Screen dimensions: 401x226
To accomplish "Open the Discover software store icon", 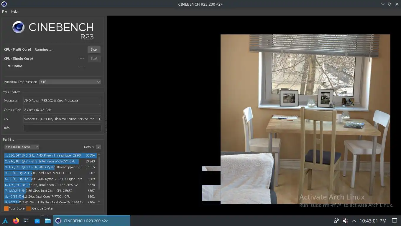I will pos(37,221).
